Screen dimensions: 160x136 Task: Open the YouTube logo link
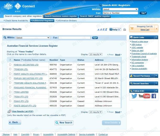point(144,96)
